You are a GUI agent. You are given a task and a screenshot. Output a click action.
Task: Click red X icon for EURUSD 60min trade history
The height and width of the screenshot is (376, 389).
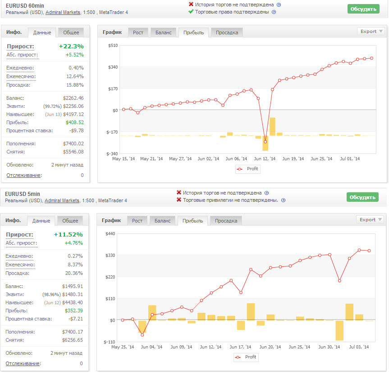(x=192, y=5)
